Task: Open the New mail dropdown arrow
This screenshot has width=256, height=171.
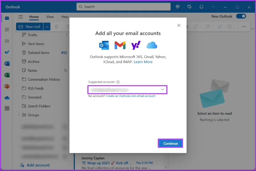Action: pos(47,26)
